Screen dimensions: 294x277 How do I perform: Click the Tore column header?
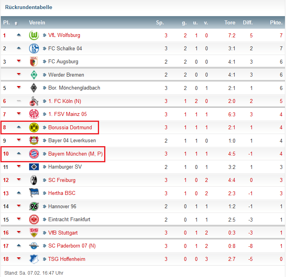[x=230, y=22]
